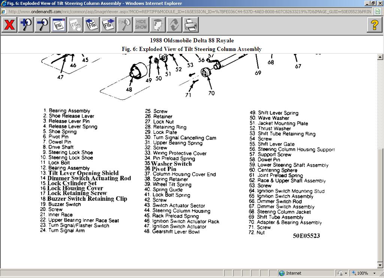
Task: Click legend entry "Turn Signal Cancelling Cam"
Action: (184, 138)
